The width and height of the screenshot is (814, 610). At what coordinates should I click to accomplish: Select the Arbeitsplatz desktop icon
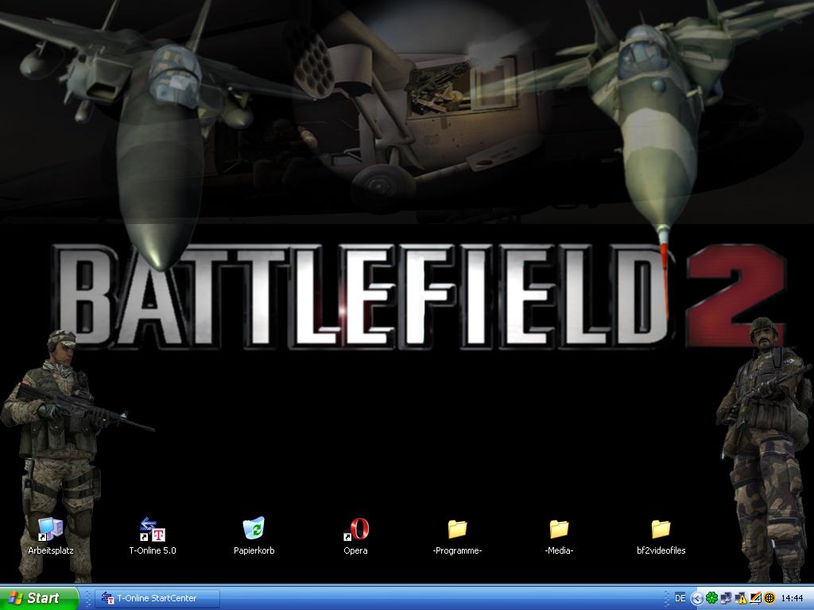click(50, 536)
